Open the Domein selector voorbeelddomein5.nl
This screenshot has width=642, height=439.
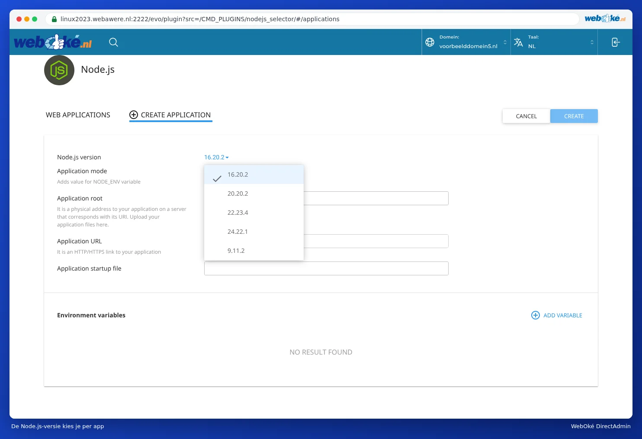tap(466, 42)
